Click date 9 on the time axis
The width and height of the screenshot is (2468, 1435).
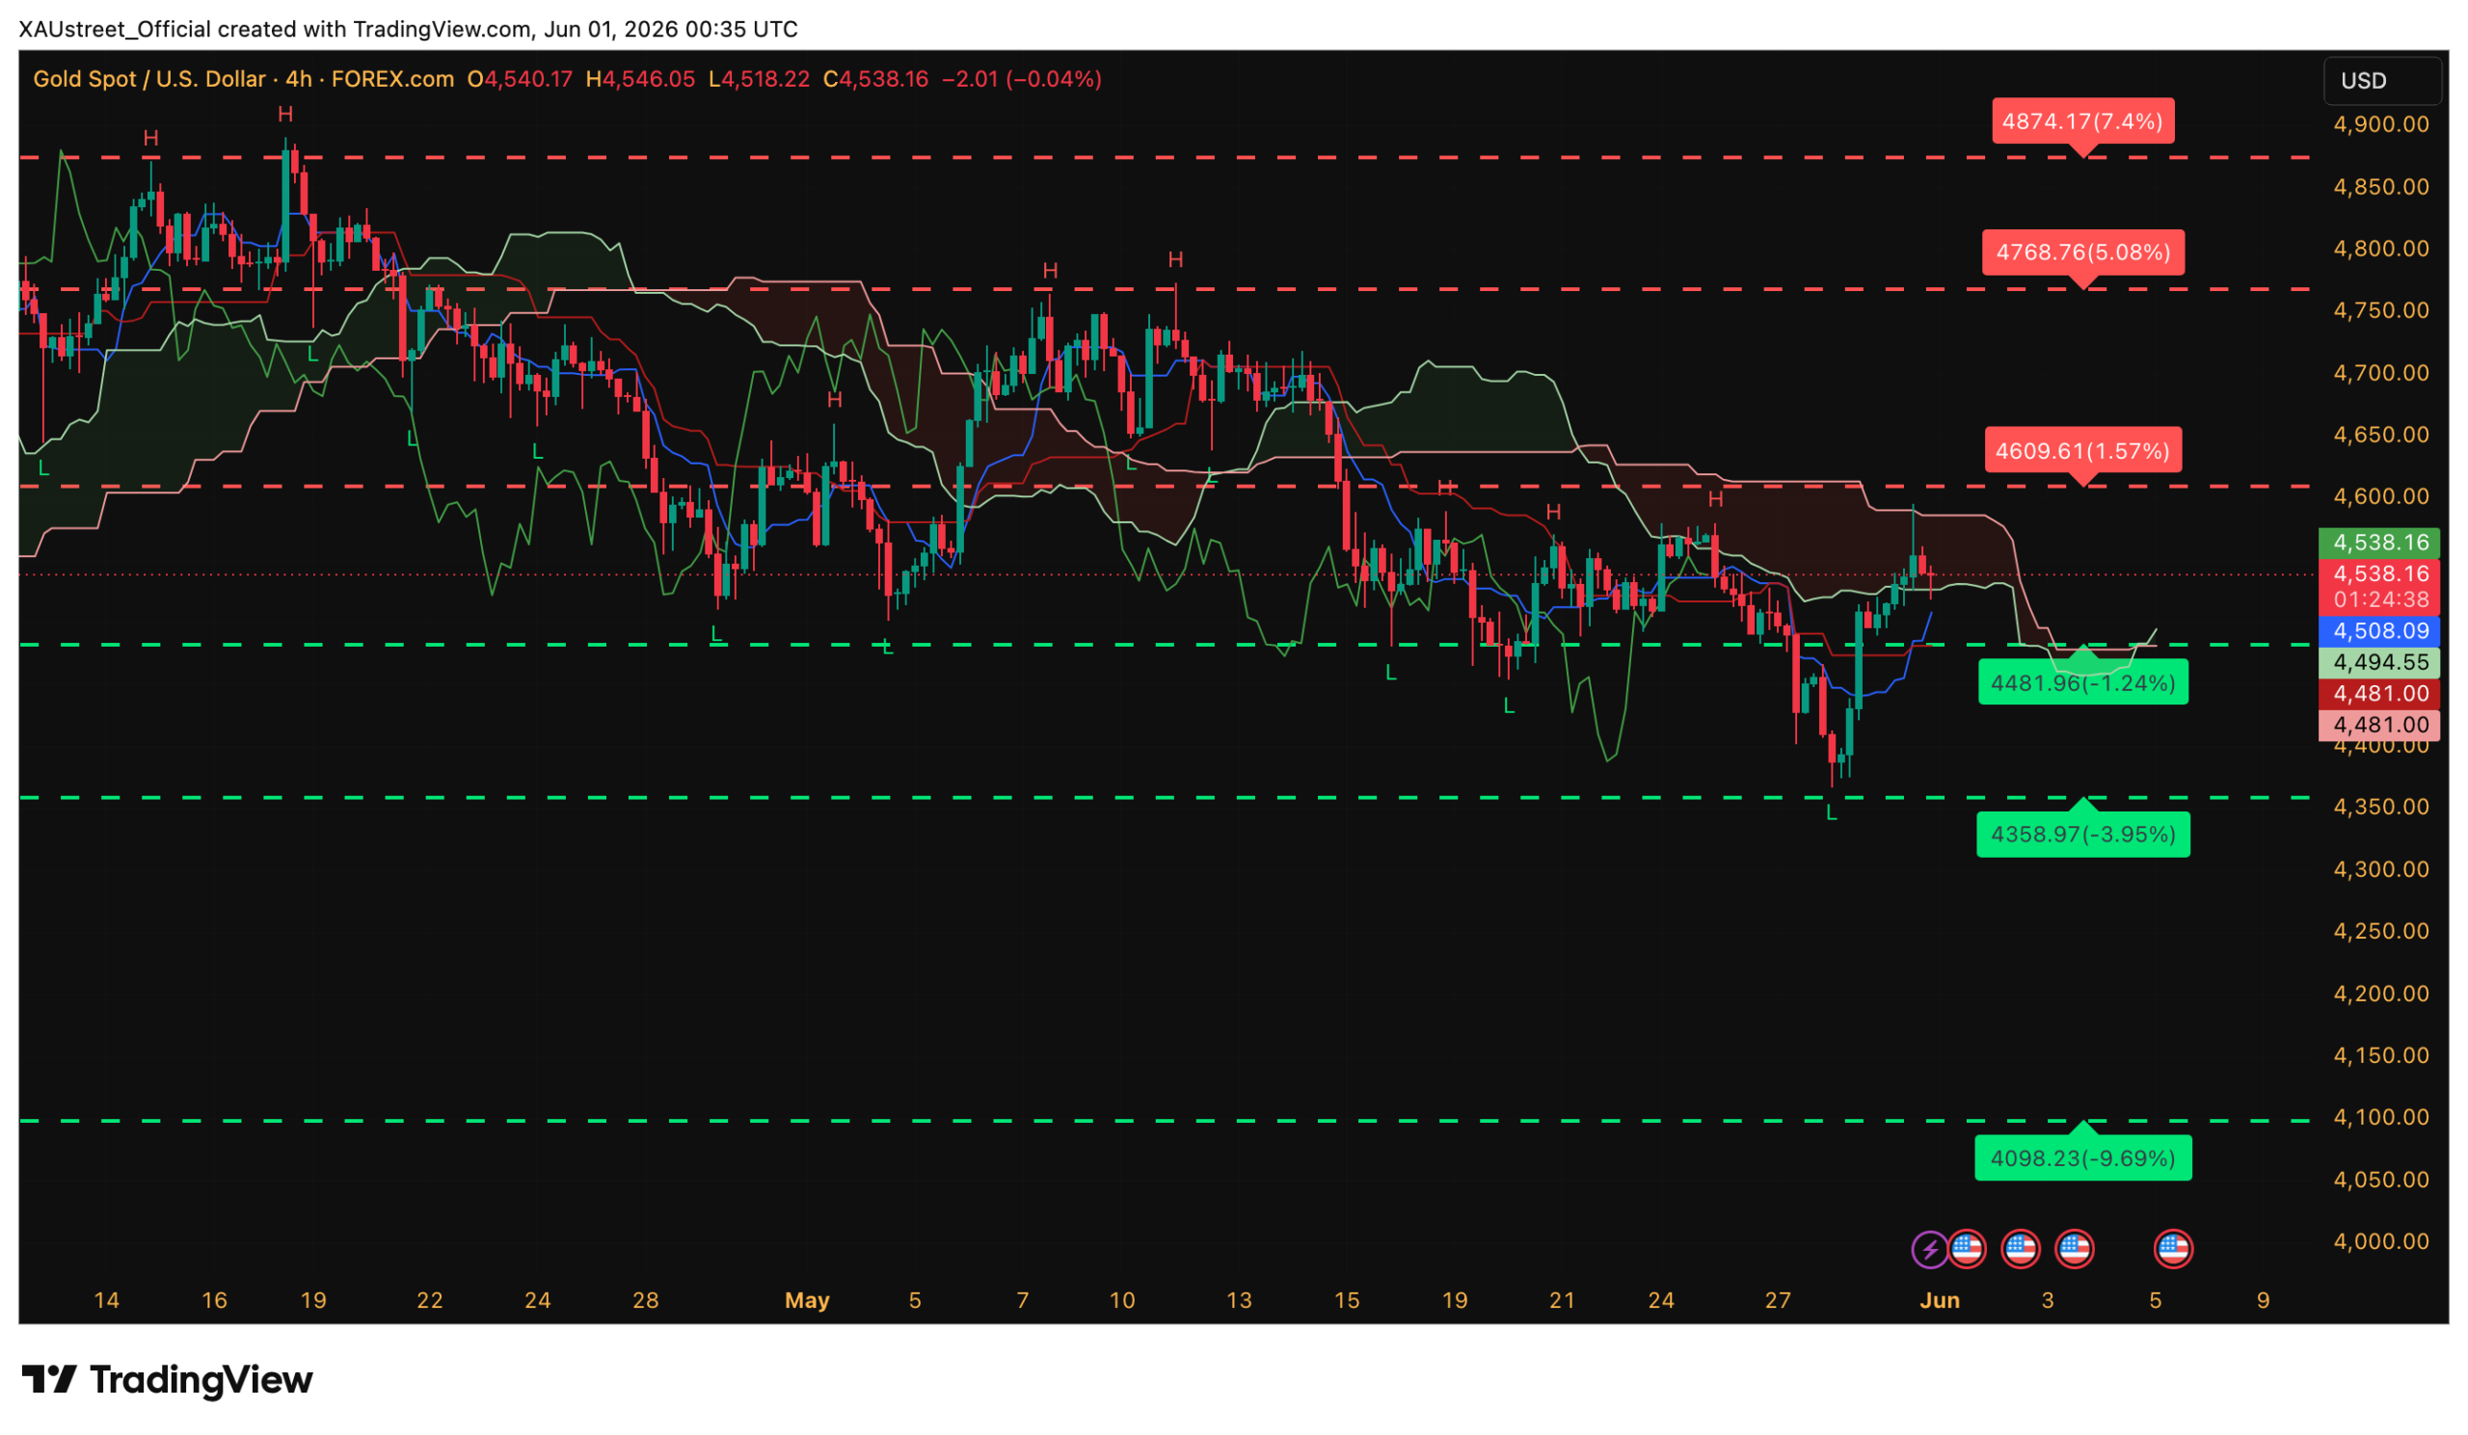tap(2263, 1301)
